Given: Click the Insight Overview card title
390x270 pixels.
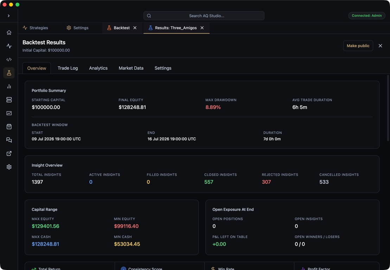Looking at the screenshot, I should pos(47,165).
